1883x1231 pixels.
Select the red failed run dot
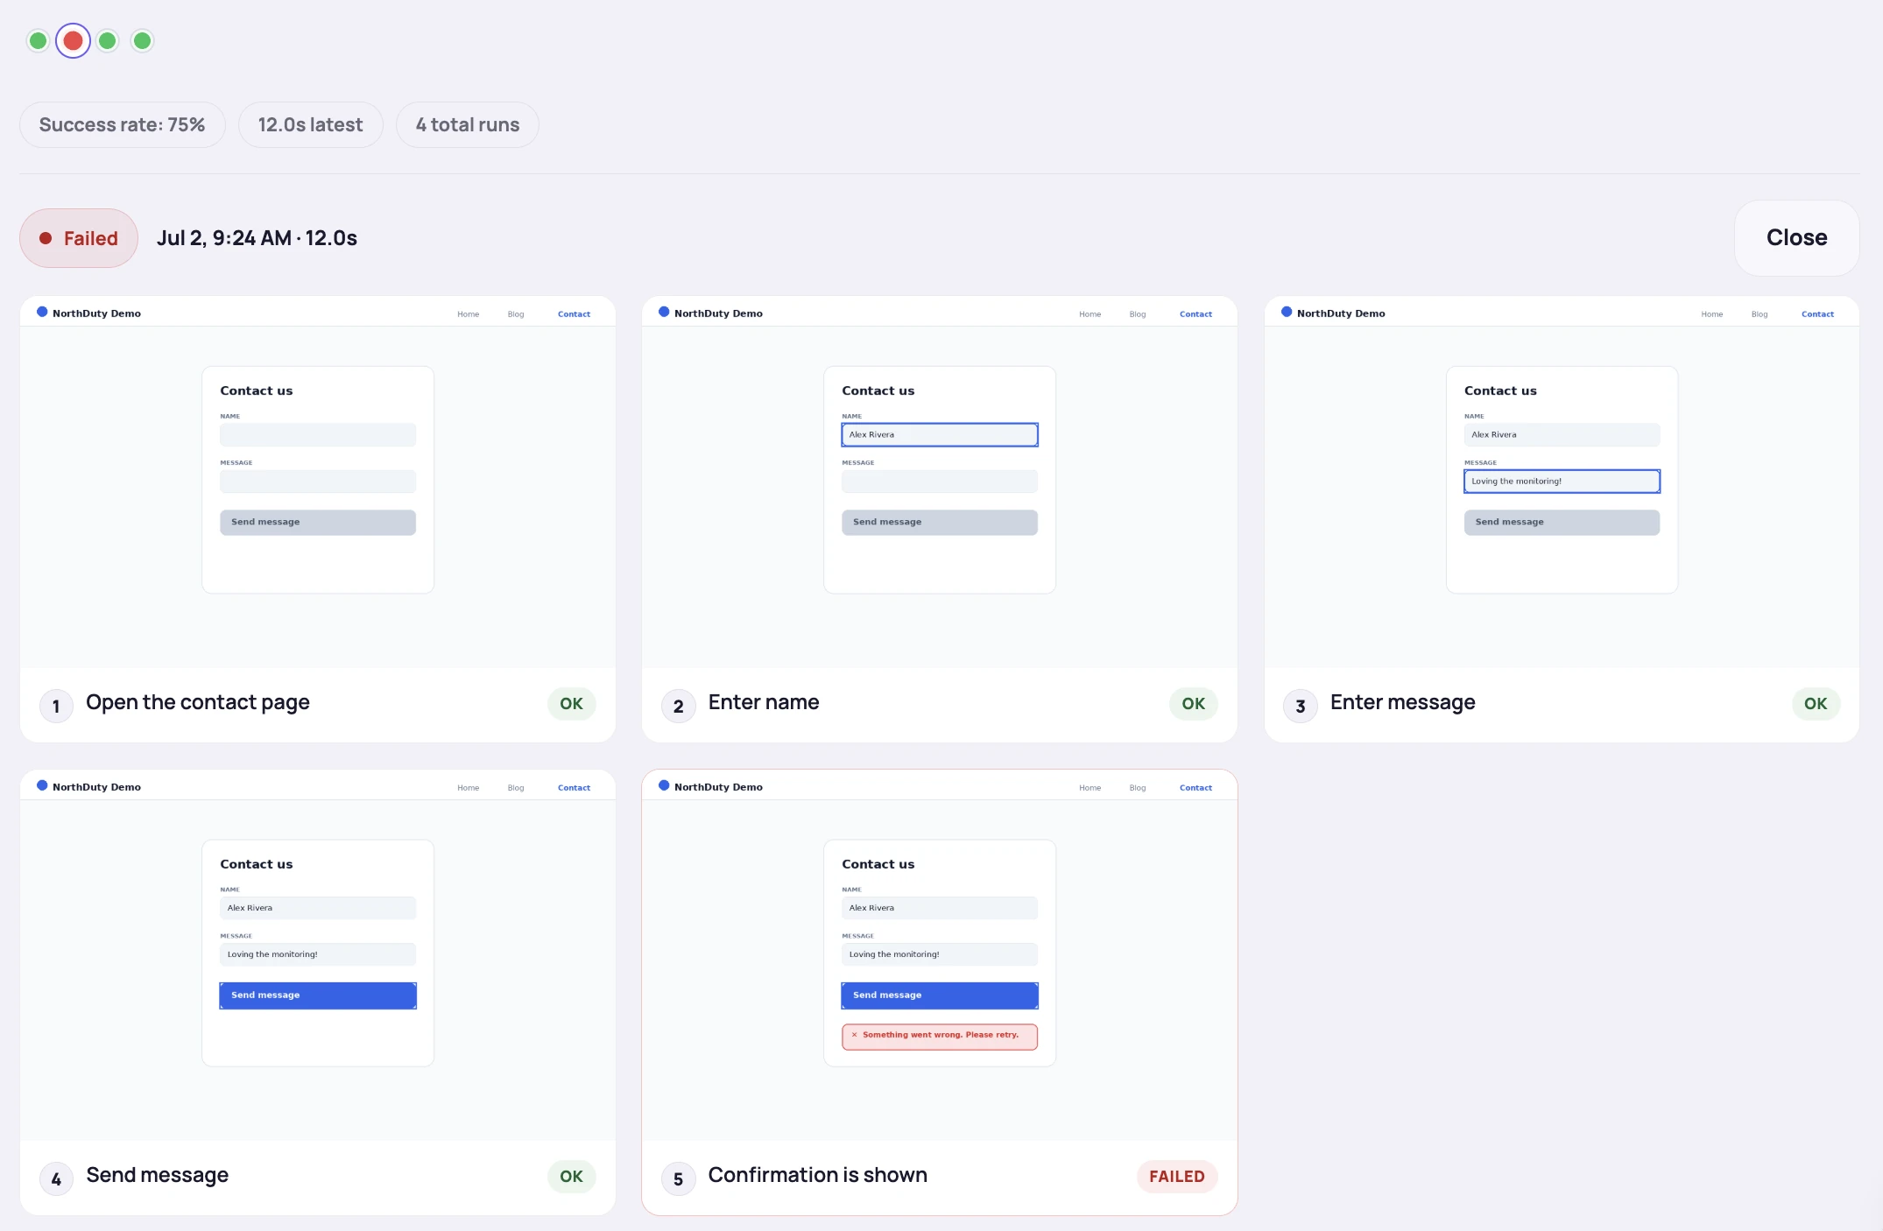pos(73,40)
